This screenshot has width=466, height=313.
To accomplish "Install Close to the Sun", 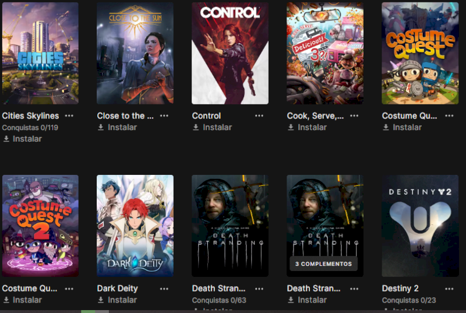I will (118, 127).
